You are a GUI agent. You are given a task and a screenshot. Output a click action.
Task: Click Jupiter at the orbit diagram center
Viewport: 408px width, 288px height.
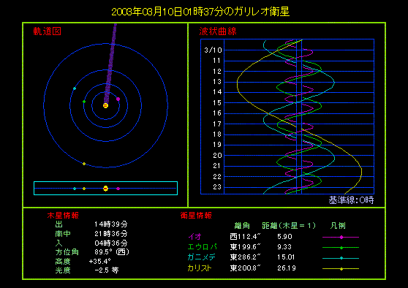click(x=105, y=105)
